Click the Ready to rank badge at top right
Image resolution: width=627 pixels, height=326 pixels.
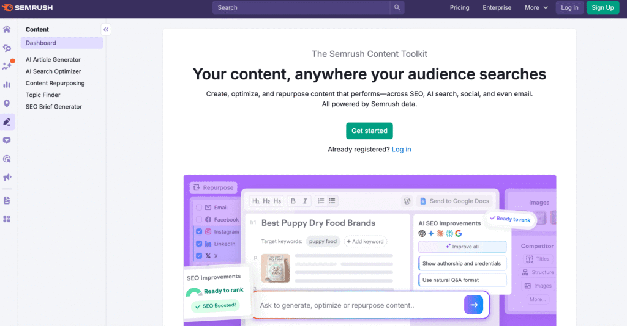pyautogui.click(x=510, y=219)
